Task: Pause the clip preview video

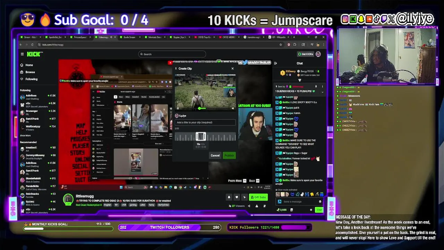Action: (178, 108)
